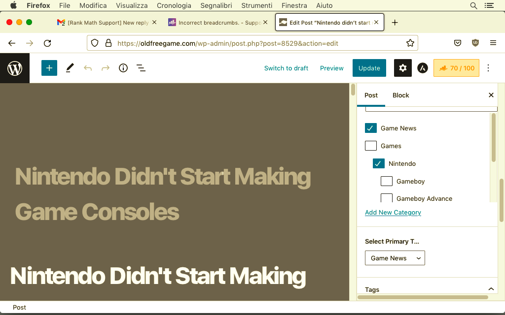Switch to the Incorrect breadcrumbs tab
505x315 pixels.
[218, 23]
